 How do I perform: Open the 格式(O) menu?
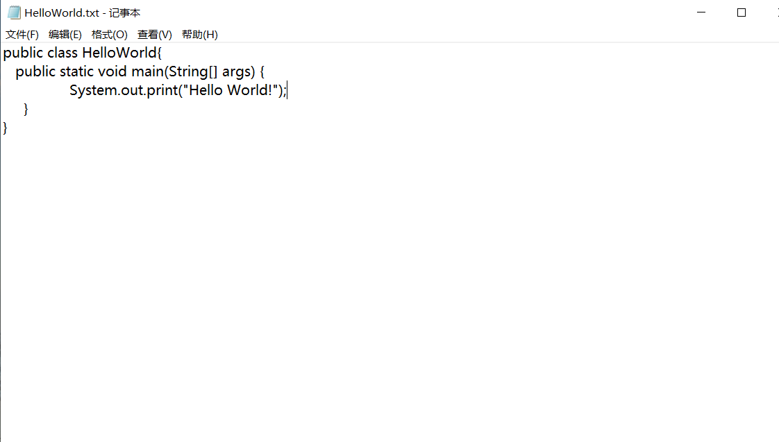109,34
